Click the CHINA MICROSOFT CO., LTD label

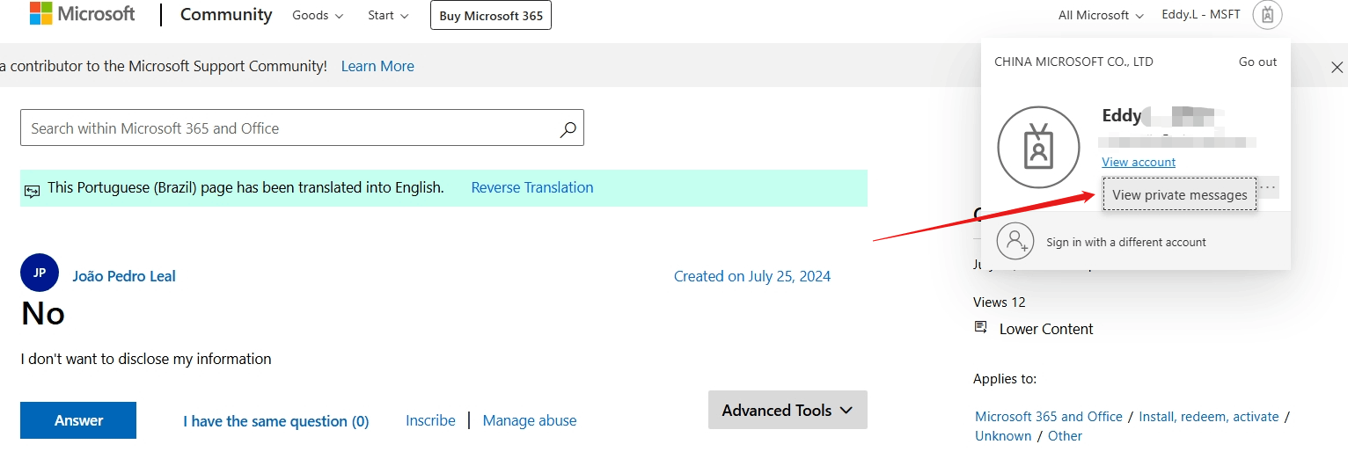[x=1073, y=62]
